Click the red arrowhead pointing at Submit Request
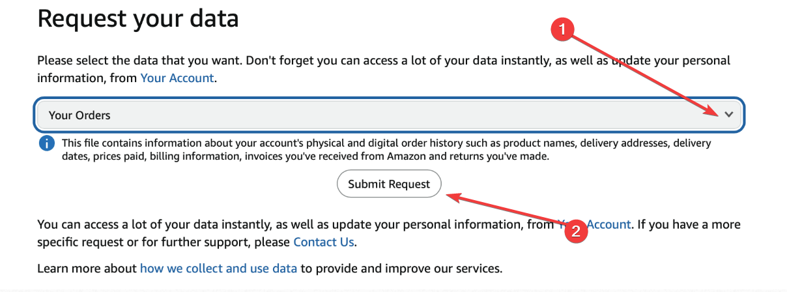 [x=451, y=194]
